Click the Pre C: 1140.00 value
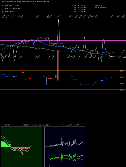 [x=80, y=11]
